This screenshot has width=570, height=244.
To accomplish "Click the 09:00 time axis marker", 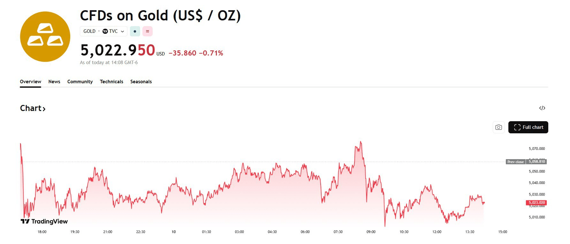I will [x=371, y=232].
